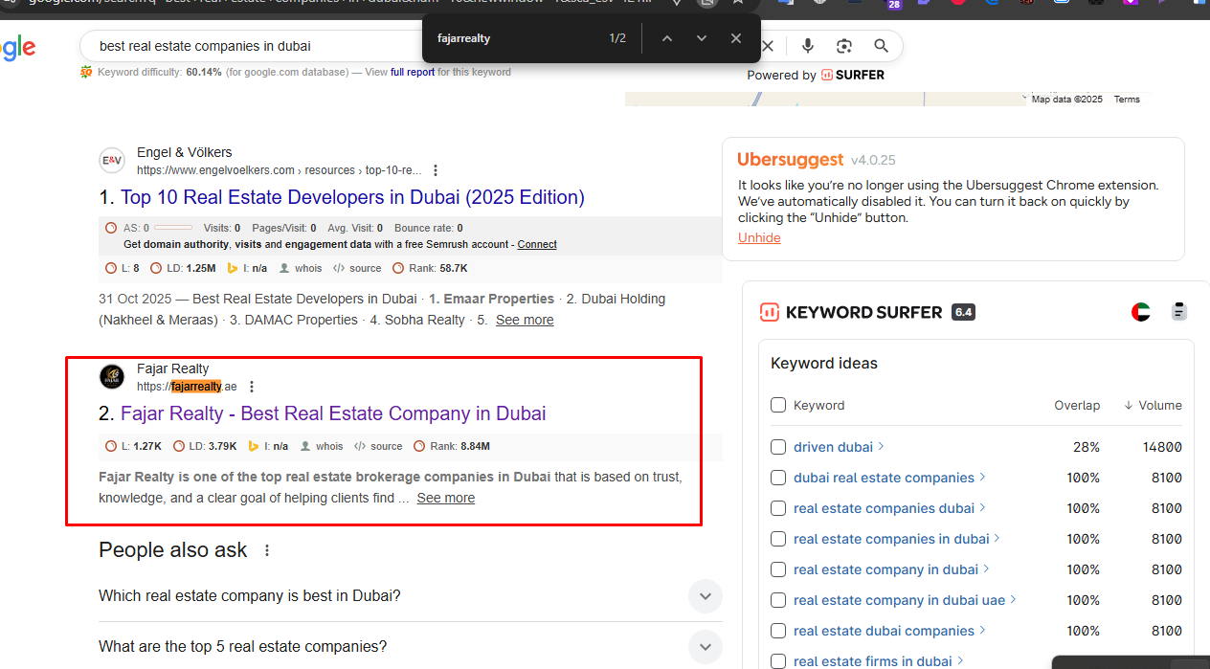This screenshot has width=1210, height=669.
Task: Open three-dot menu beside Fajar Realty URL
Action: [x=252, y=387]
